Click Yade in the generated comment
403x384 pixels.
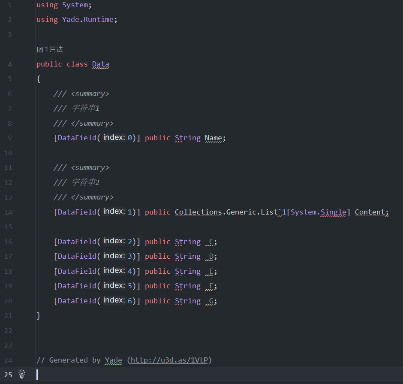pos(113,360)
